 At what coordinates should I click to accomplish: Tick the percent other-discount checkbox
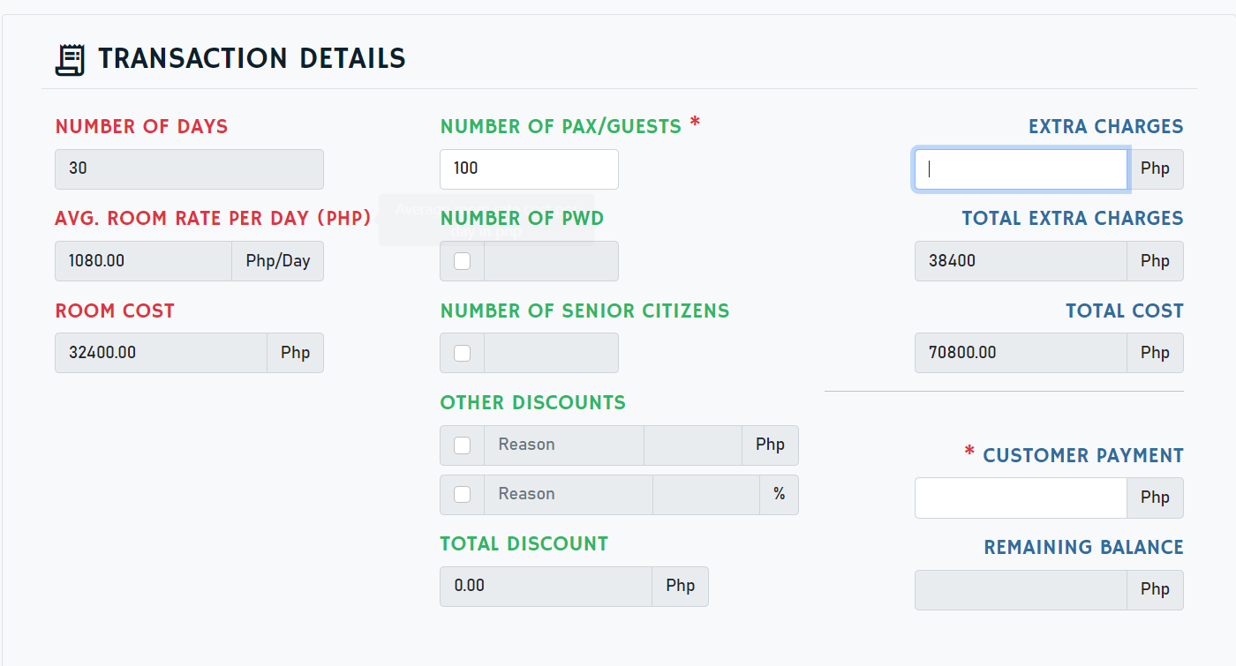coord(462,494)
